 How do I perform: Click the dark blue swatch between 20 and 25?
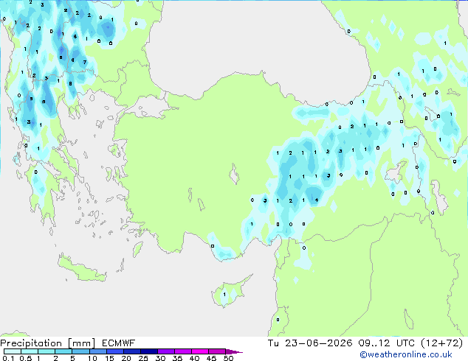tap(132, 351)
